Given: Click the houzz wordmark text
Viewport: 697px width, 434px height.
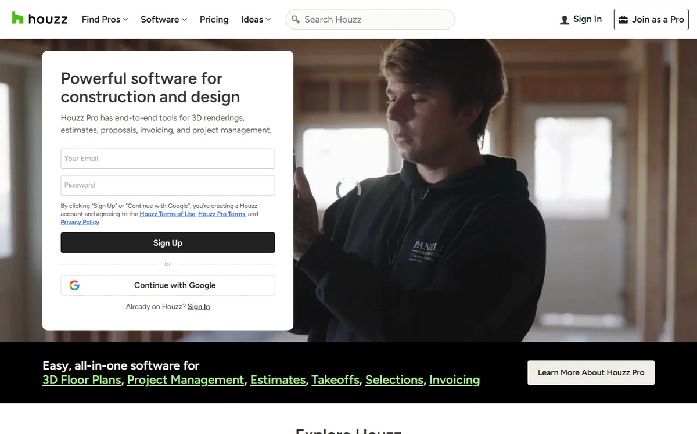Looking at the screenshot, I should (x=48, y=19).
